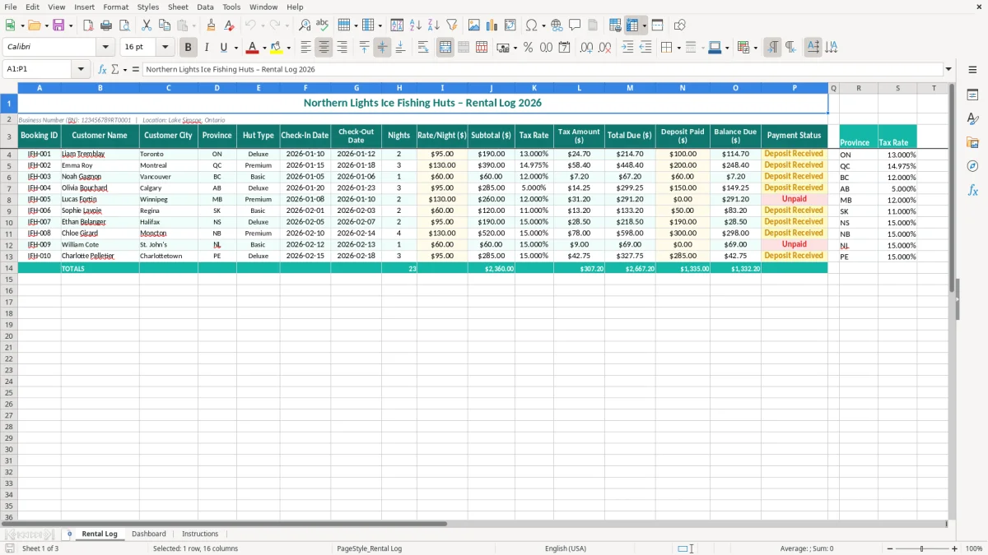This screenshot has width=988, height=555.
Task: Toggle Align Right
Action: [342, 48]
